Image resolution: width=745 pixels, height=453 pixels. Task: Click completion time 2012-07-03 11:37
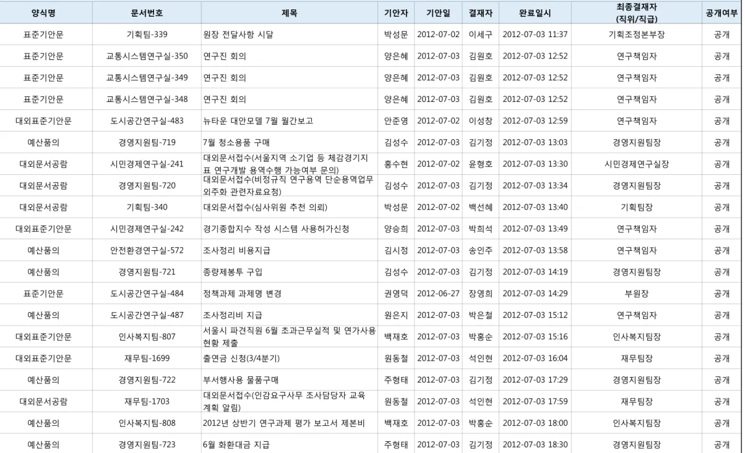point(535,35)
